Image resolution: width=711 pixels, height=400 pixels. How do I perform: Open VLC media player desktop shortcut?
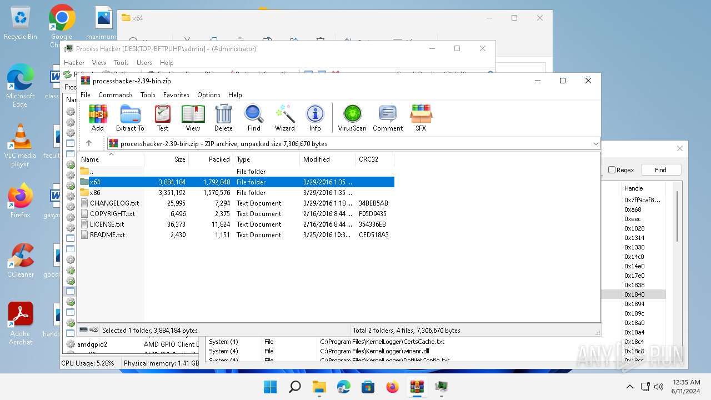[x=20, y=146]
